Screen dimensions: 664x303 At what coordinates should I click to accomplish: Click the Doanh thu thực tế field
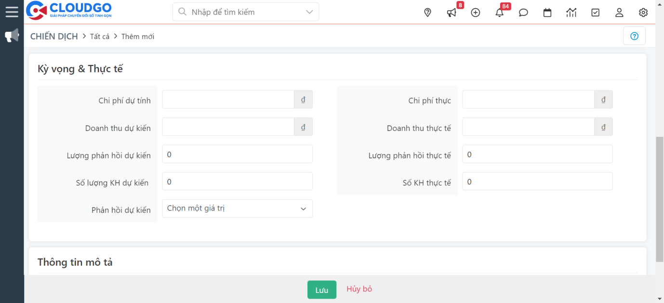tap(528, 127)
